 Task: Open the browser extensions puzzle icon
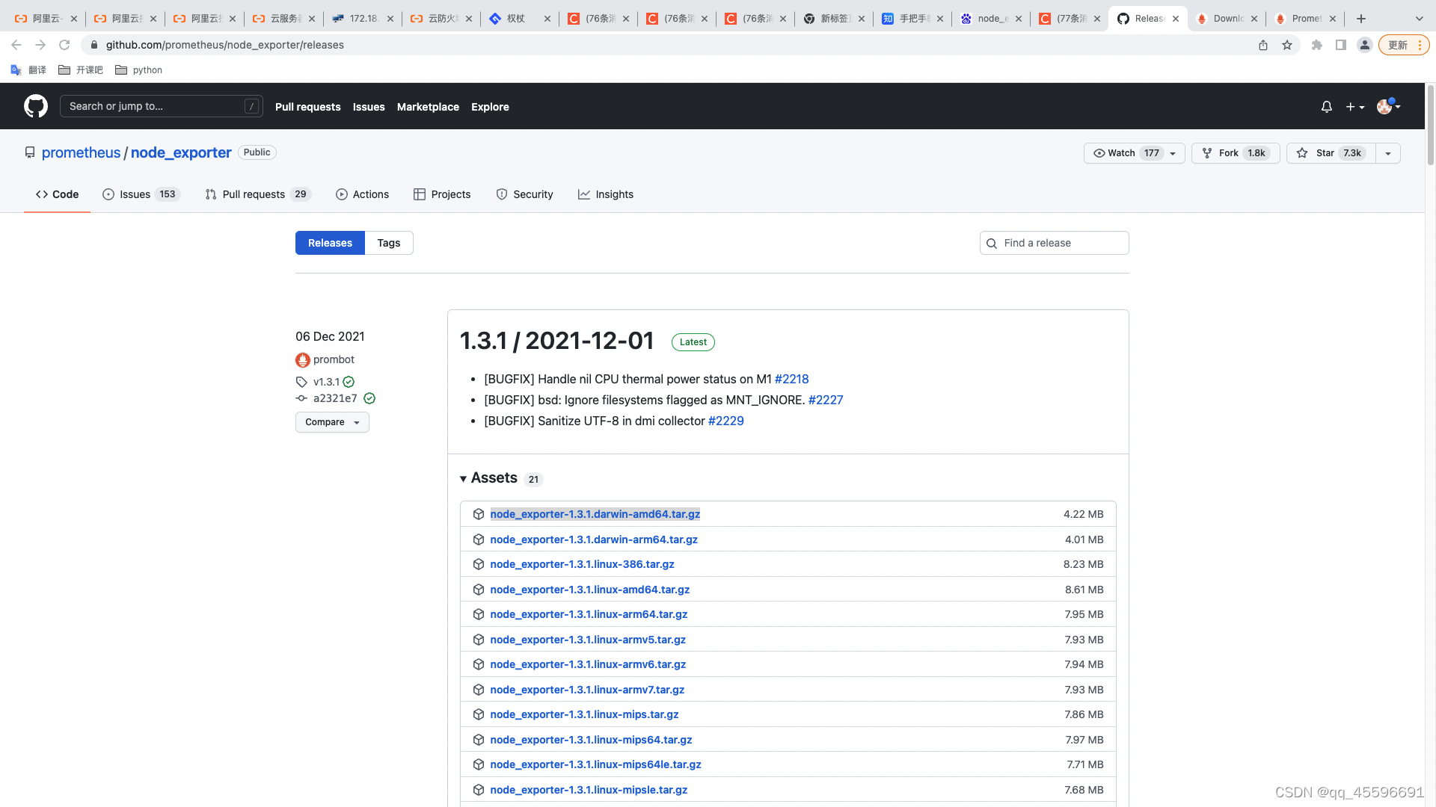(1317, 45)
